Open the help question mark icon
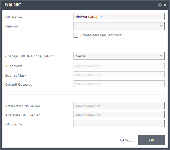The height and width of the screenshot is (150, 170). click(x=160, y=5)
